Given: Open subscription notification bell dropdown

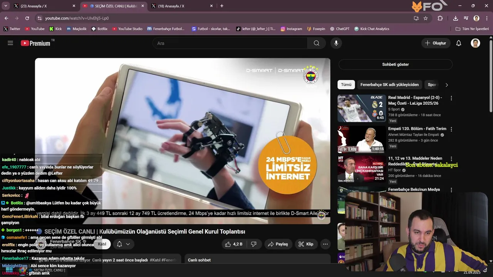Looking at the screenshot, I should point(124,244).
